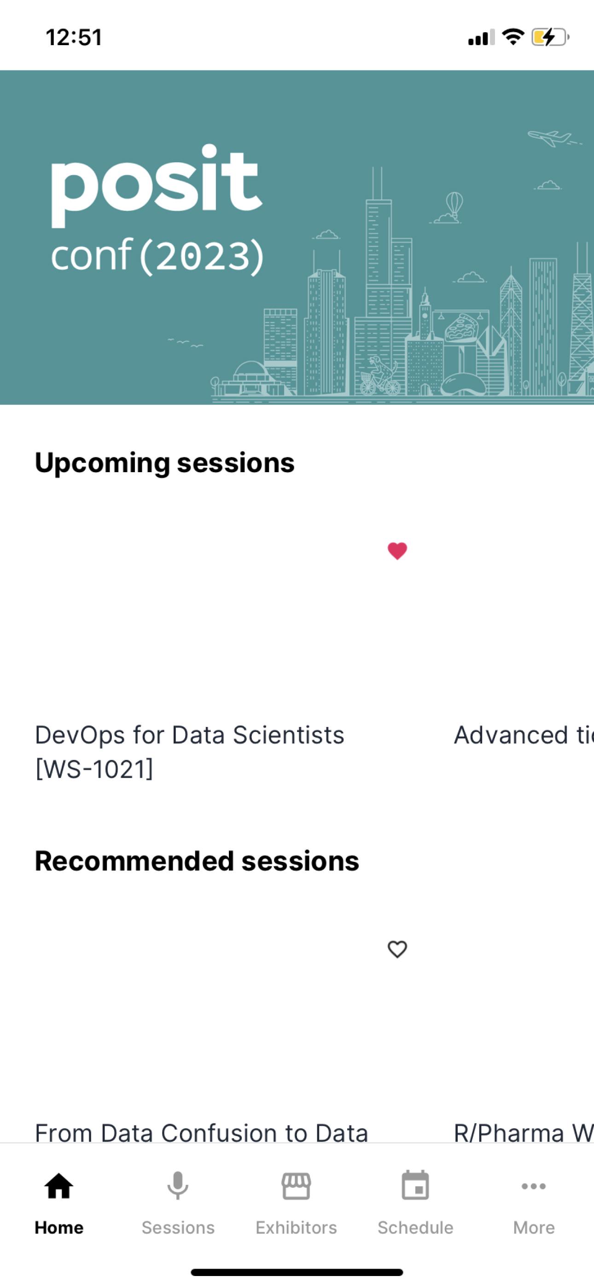
Task: Tap the Upcoming sessions heading
Action: (164, 463)
